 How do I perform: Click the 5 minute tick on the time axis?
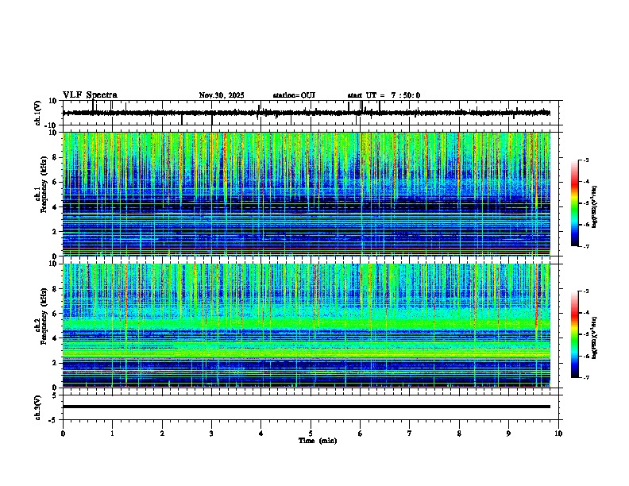tap(311, 434)
